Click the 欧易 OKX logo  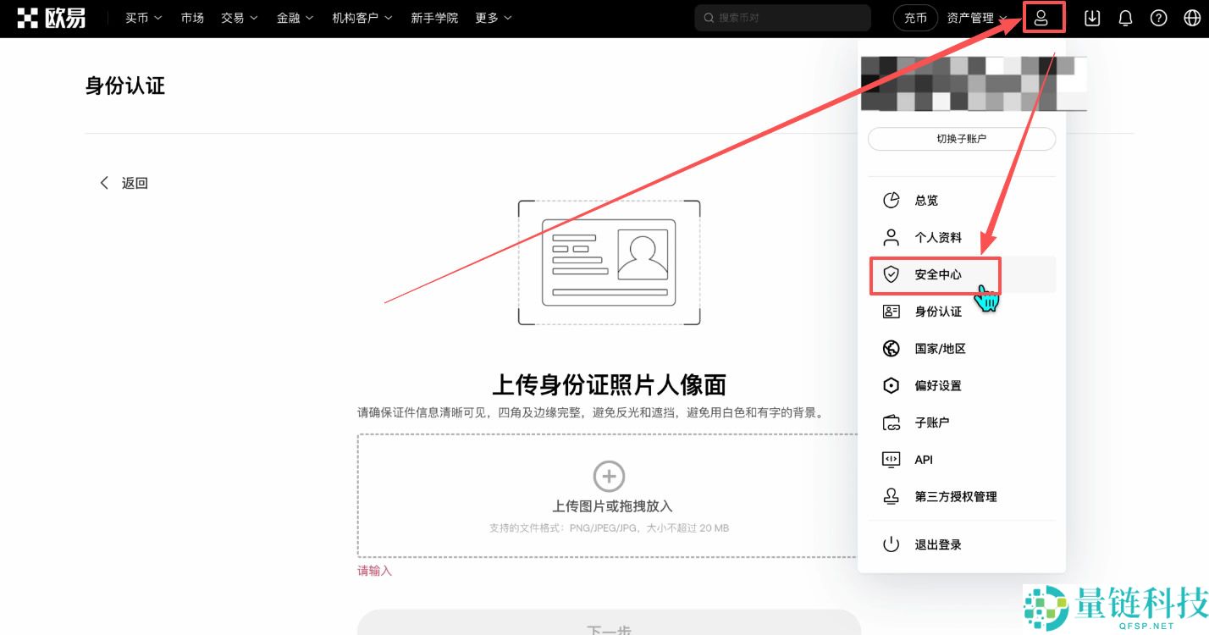pyautogui.click(x=51, y=17)
